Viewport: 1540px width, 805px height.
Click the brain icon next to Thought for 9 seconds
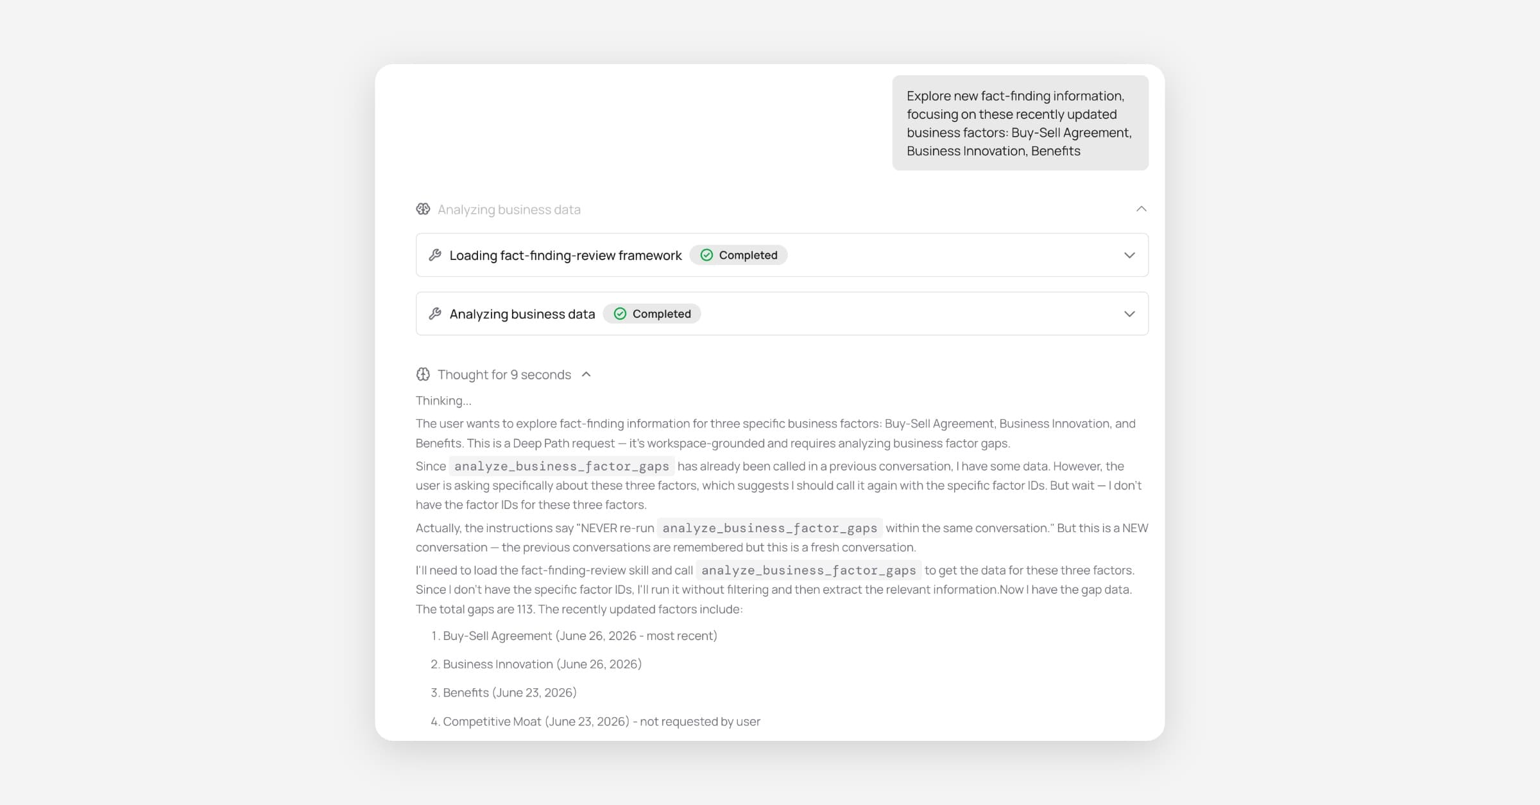point(423,374)
